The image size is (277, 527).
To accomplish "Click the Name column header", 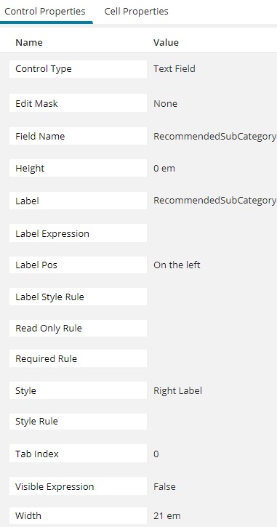I will [29, 42].
